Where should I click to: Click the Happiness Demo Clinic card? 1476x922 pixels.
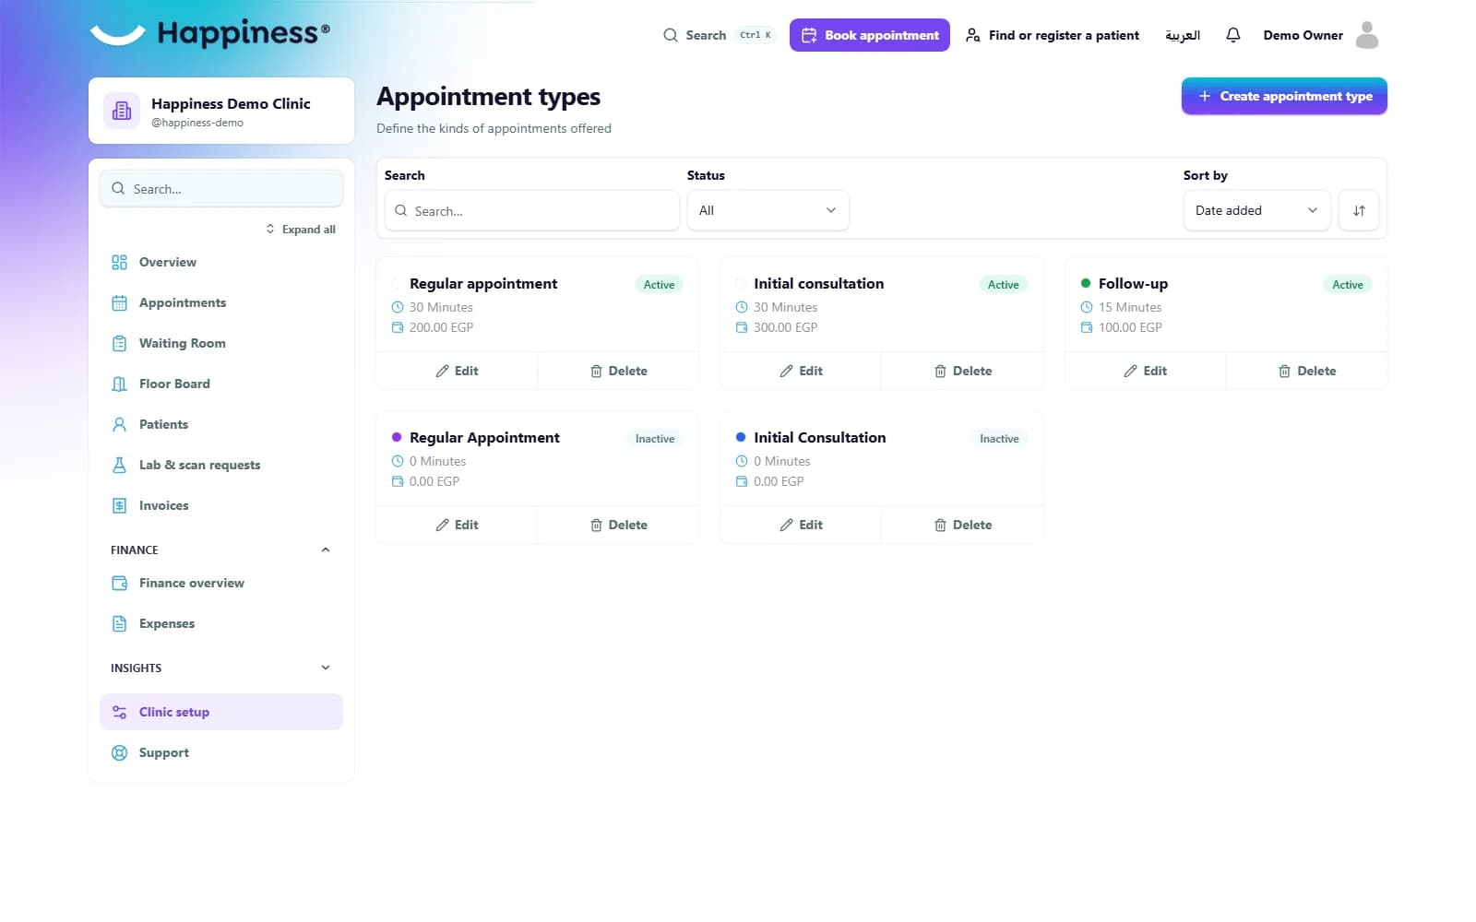tap(221, 111)
